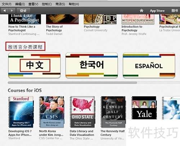The width and height of the screenshot is (180, 146).
Task: Click the 登录 sign-in button
Action: 23,10
